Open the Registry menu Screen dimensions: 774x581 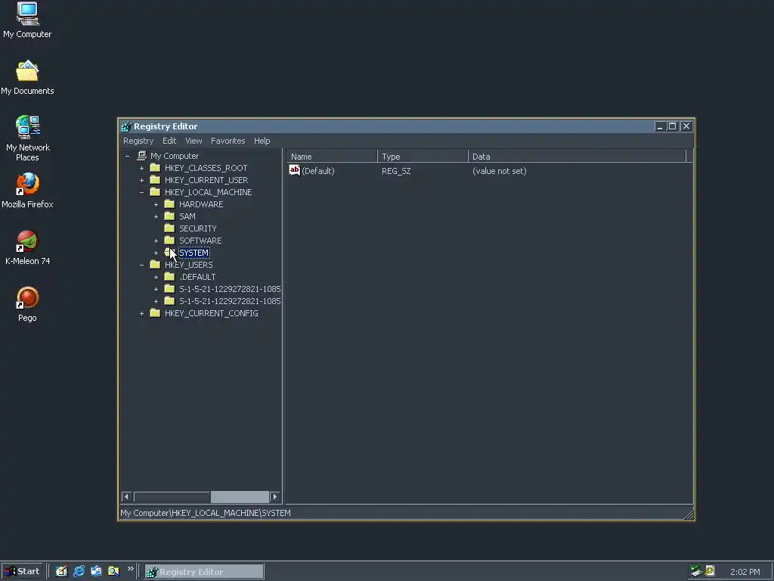point(138,141)
